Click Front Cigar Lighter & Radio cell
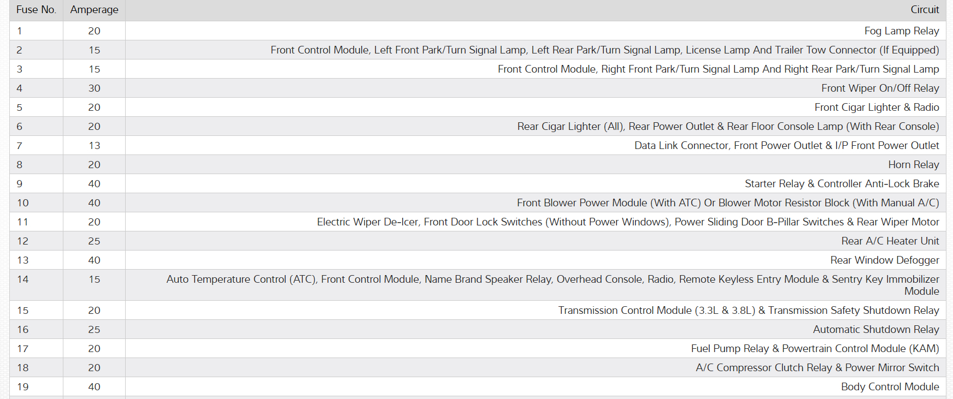953x399 pixels. pyautogui.click(x=876, y=108)
